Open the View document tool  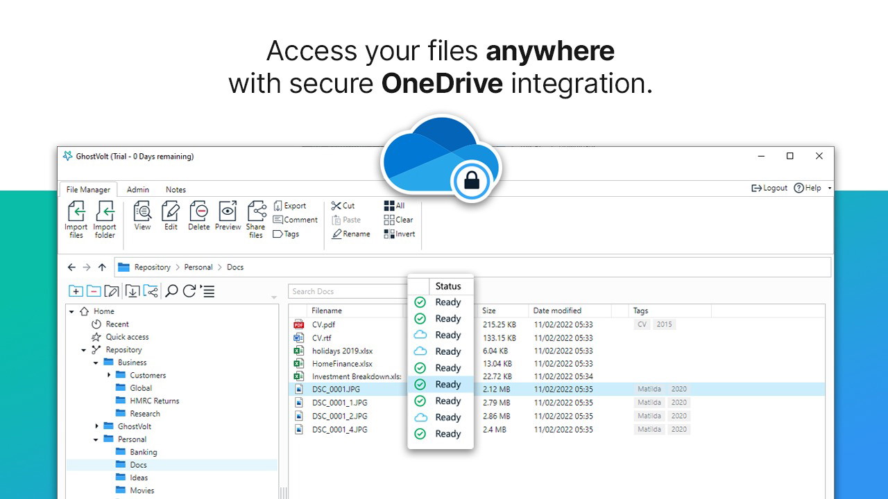pyautogui.click(x=142, y=211)
